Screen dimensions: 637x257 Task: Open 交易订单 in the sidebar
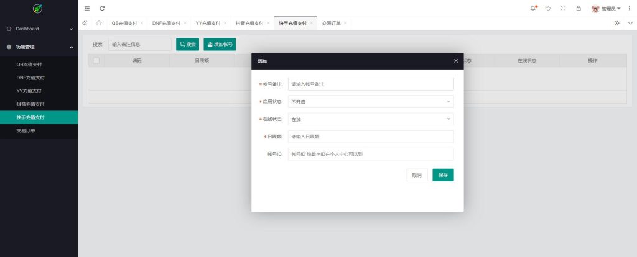[39, 130]
